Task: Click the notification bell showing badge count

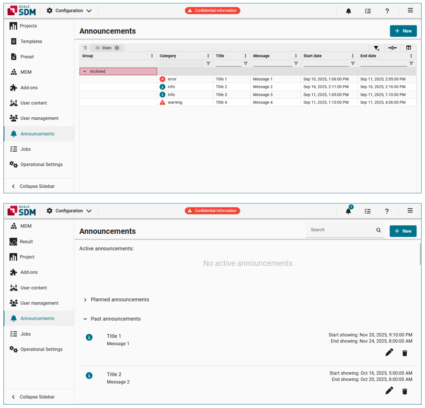Action: tap(348, 211)
